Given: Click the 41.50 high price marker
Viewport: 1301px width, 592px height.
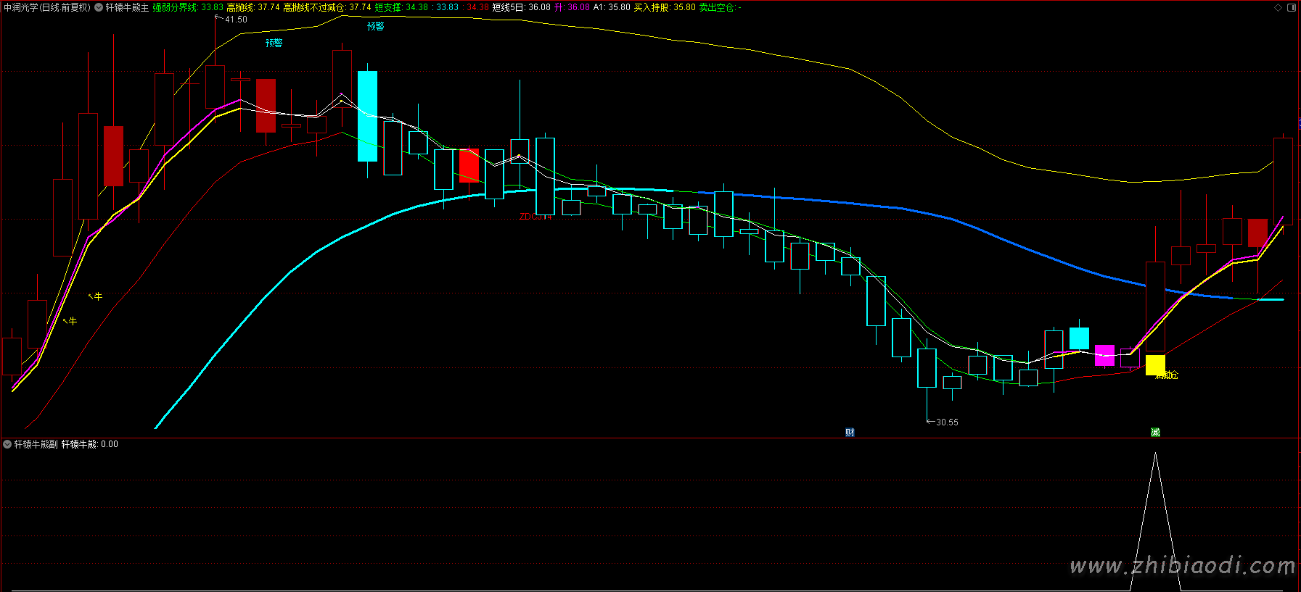Looking at the screenshot, I should tap(236, 20).
